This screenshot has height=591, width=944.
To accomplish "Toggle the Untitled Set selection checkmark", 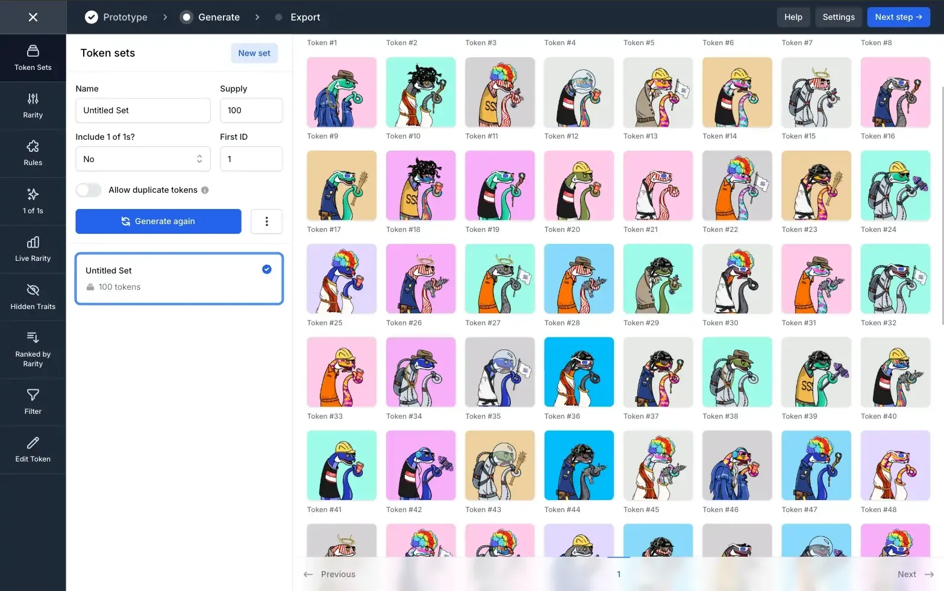I will point(267,269).
